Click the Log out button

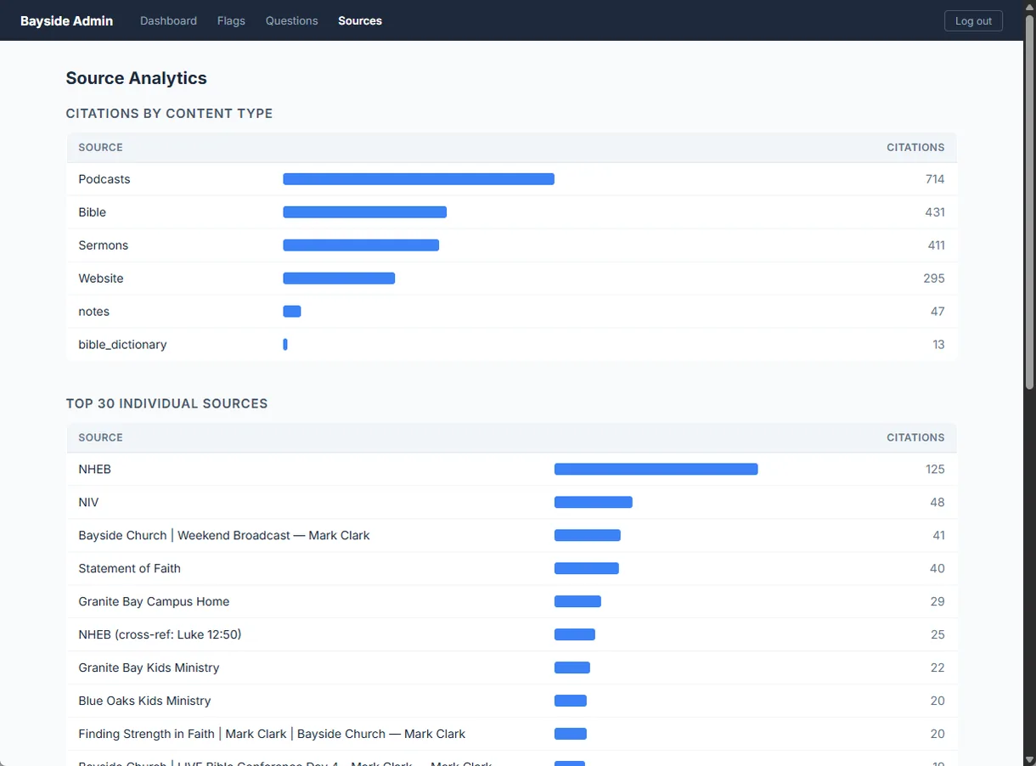coord(973,21)
